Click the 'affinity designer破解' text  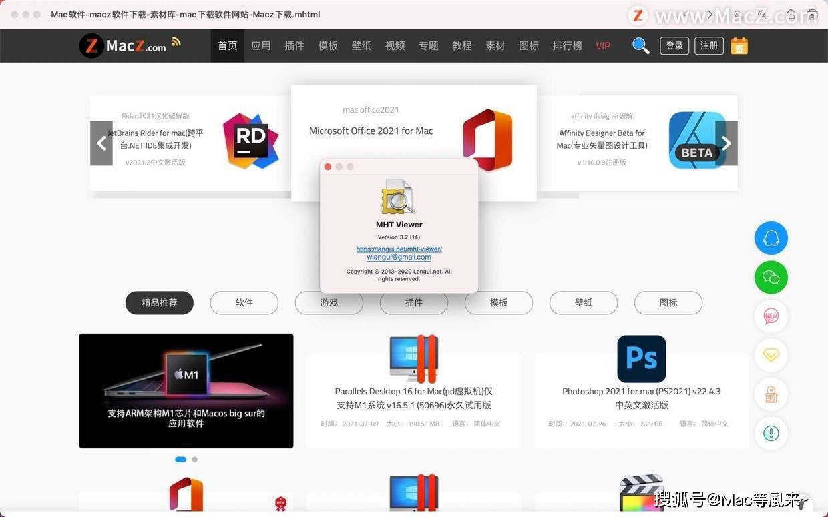click(602, 116)
